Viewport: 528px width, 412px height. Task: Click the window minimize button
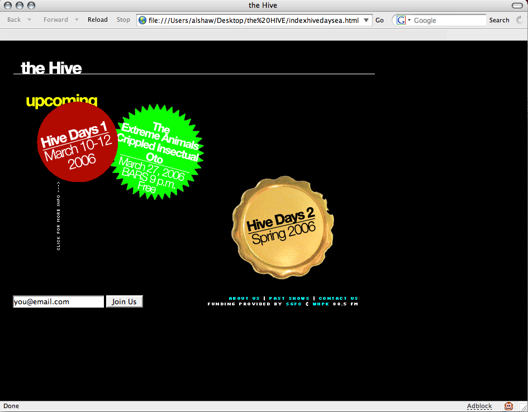20,6
